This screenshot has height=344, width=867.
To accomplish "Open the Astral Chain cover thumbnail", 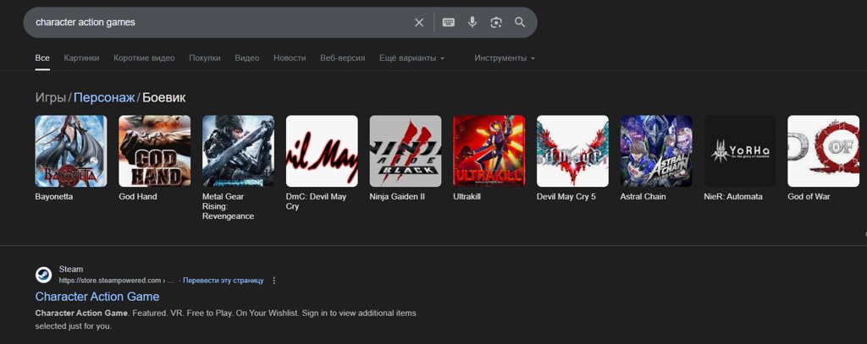I will 656,150.
